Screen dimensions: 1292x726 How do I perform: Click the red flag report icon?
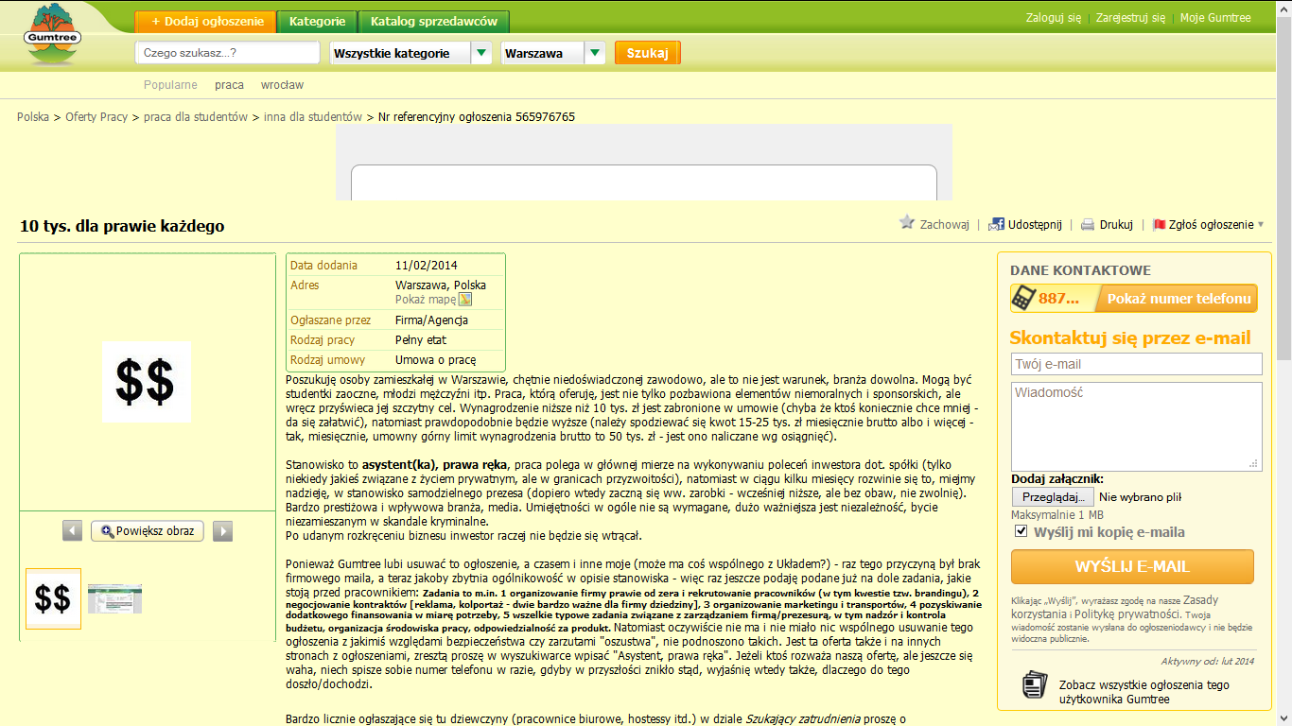tap(1159, 225)
